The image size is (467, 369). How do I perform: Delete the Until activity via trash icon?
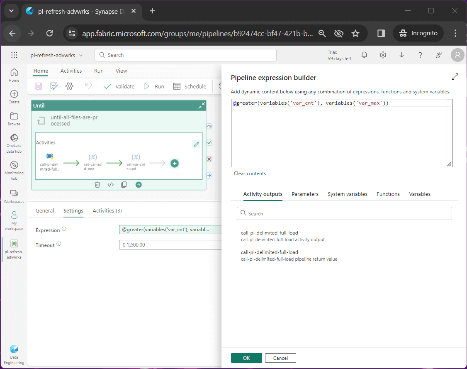[x=97, y=185]
